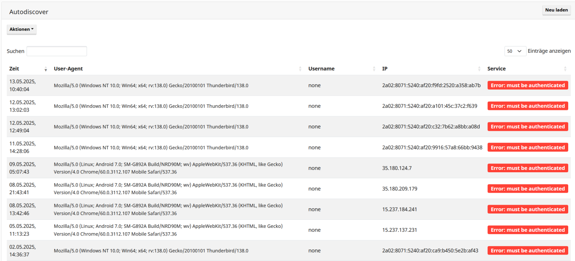Image resolution: width=575 pixels, height=261 pixels.
Task: Sort table by Username column
Action: click(342, 69)
